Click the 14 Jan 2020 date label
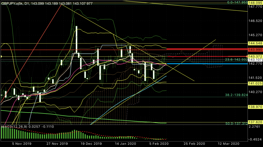The height and width of the screenshot is (147, 263). (125, 144)
